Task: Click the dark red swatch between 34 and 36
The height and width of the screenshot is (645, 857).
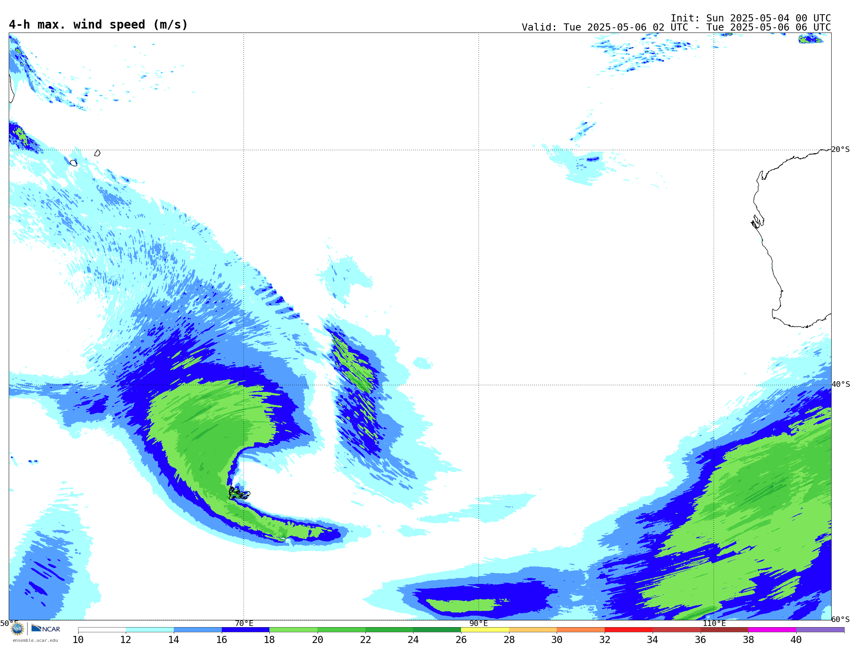Action: (x=676, y=630)
